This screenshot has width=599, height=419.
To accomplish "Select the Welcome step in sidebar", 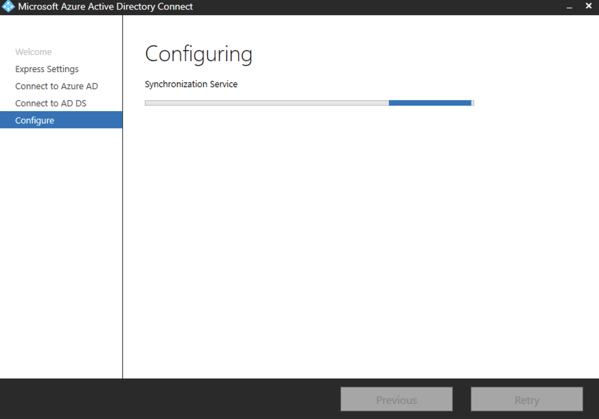I will (34, 52).
